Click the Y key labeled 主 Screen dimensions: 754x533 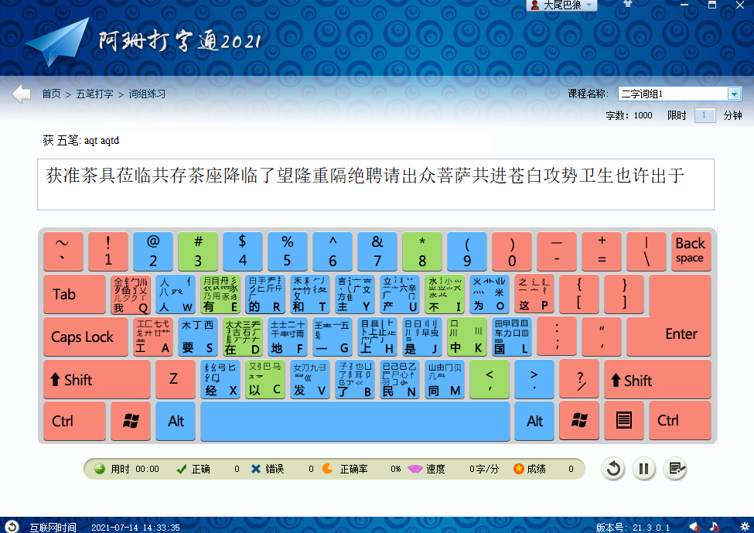pyautogui.click(x=354, y=294)
